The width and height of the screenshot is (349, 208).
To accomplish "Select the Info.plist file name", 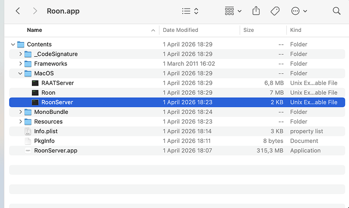I will 46,131.
